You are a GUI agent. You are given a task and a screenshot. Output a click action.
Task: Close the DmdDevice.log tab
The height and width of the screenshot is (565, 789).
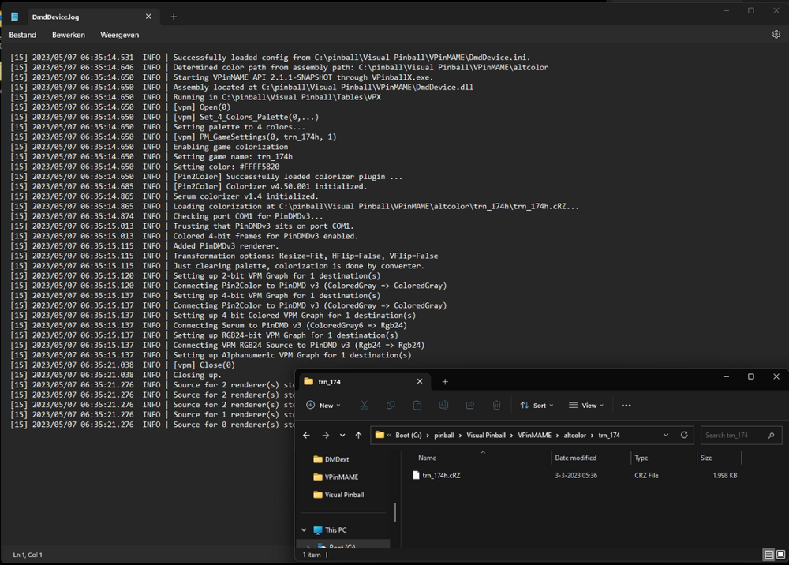[x=148, y=17]
